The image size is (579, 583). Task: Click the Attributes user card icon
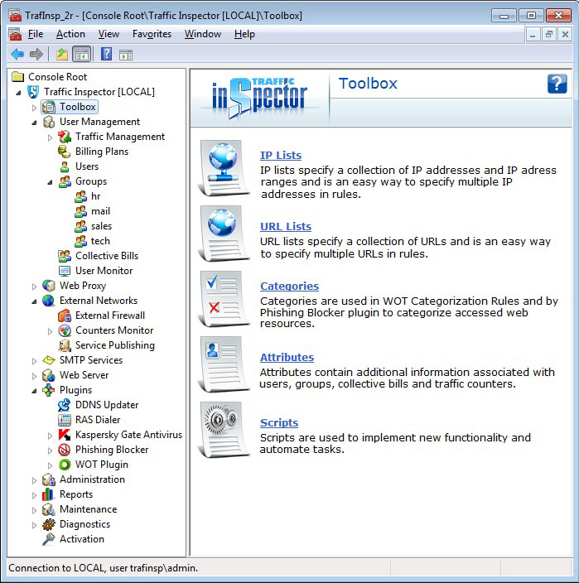224,364
